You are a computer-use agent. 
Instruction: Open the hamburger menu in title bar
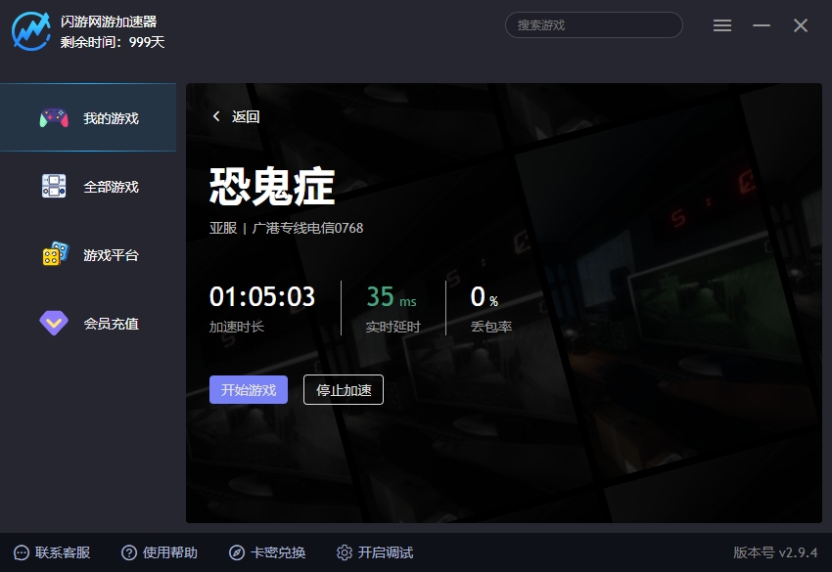(x=722, y=25)
